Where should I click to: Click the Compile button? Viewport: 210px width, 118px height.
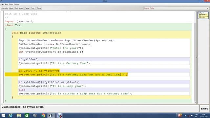4,8
